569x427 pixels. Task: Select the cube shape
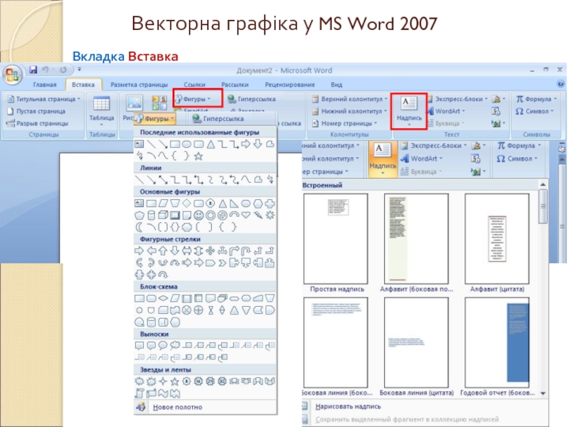[163, 216]
